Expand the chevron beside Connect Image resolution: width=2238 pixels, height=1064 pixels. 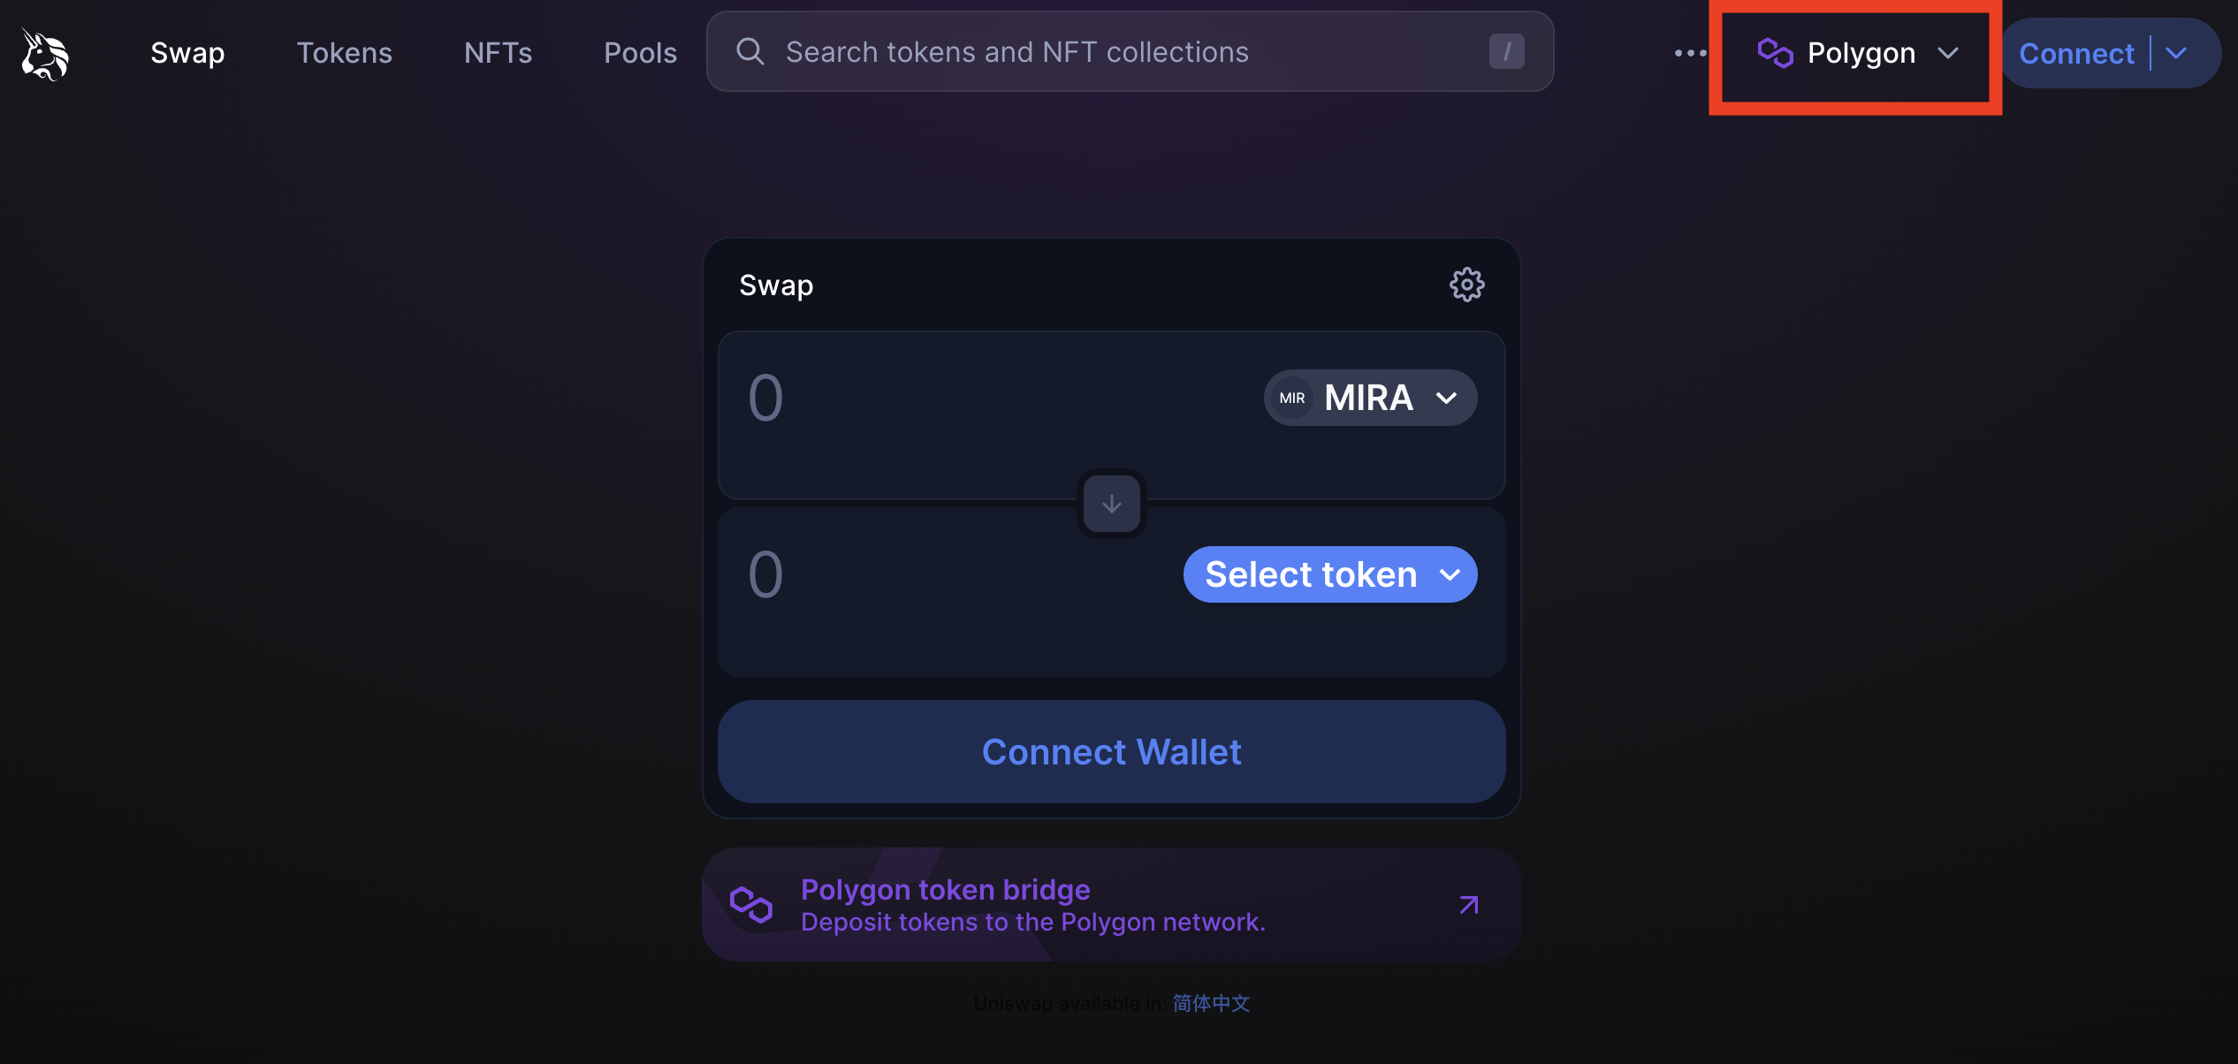pyautogui.click(x=2177, y=54)
